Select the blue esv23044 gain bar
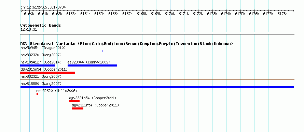 (x=92, y=65)
